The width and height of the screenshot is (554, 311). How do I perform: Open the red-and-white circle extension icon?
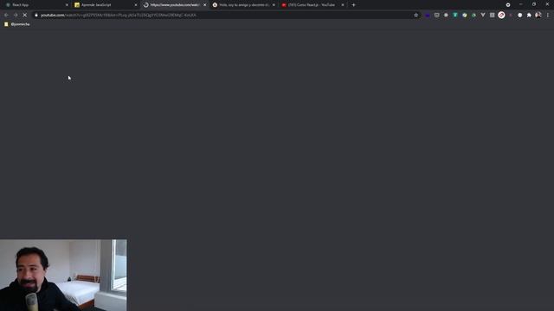(x=501, y=16)
